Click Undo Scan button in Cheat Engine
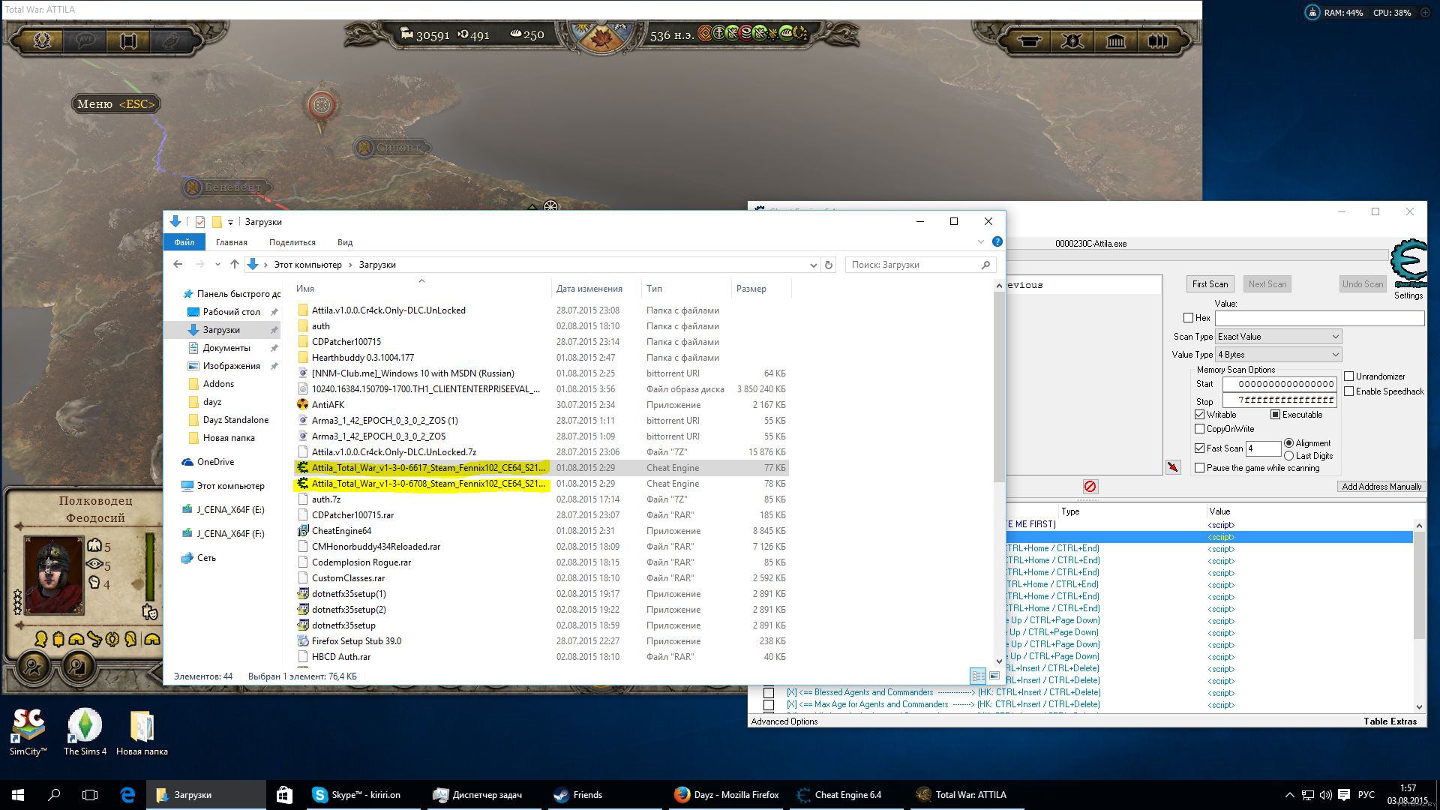This screenshot has width=1440, height=810. click(1363, 284)
